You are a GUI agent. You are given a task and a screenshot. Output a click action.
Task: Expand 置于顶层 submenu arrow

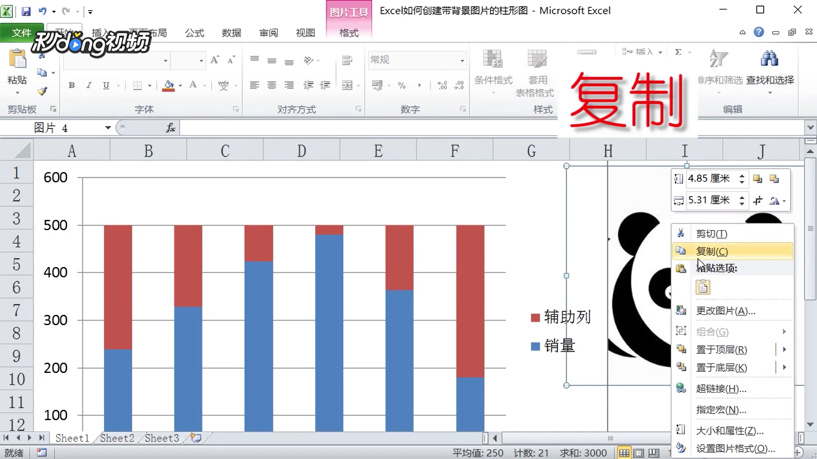[x=784, y=350]
